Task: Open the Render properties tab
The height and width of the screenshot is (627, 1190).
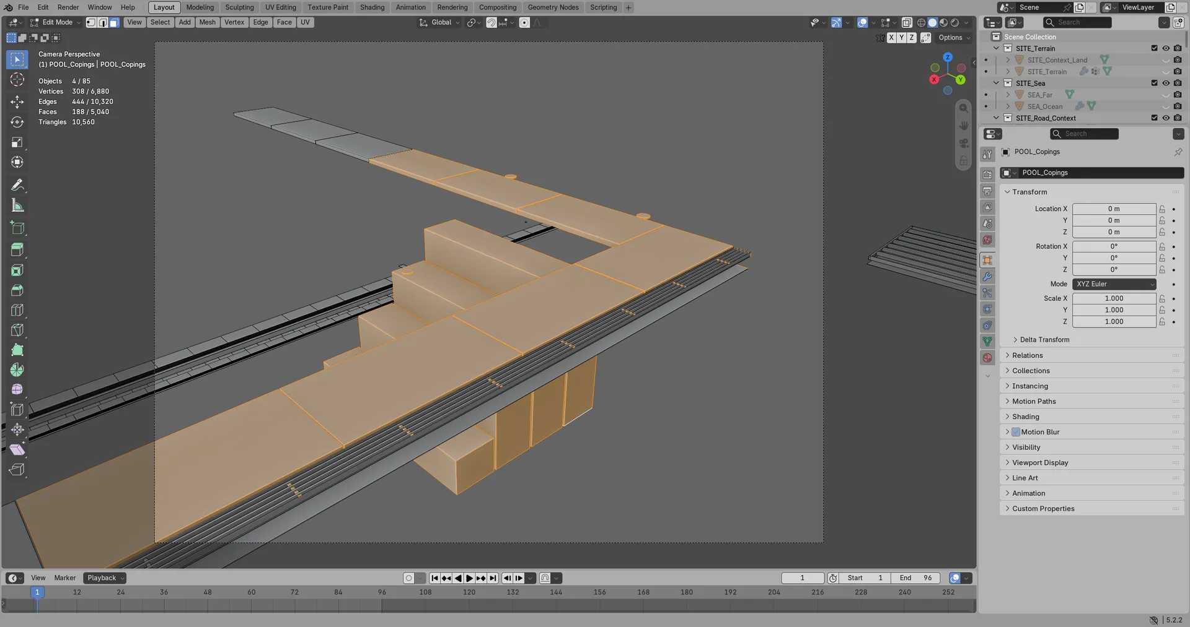Action: (x=987, y=175)
